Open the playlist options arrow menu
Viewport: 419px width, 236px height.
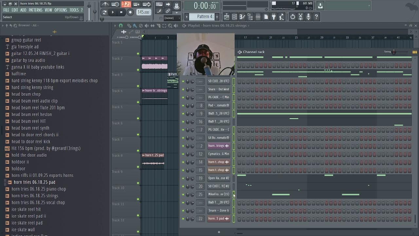coord(115,26)
